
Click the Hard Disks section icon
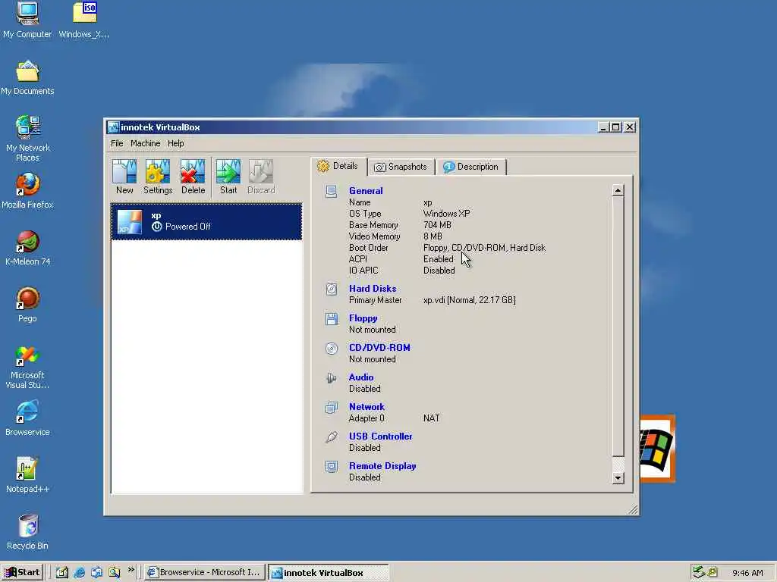coord(332,289)
